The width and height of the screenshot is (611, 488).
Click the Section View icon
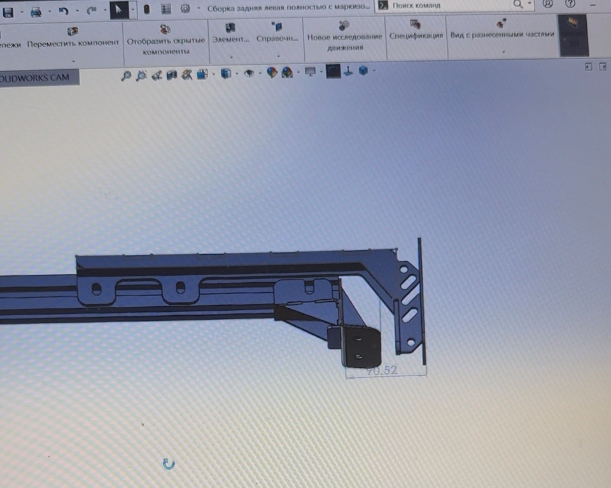pyautogui.click(x=172, y=75)
